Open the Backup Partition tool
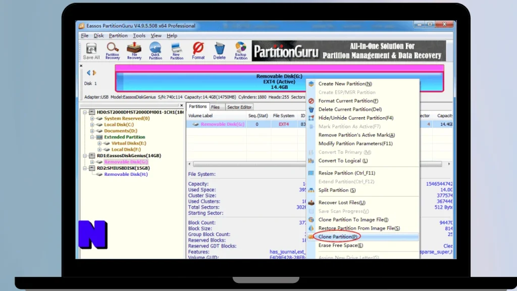This screenshot has width=517, height=291. pos(241,51)
